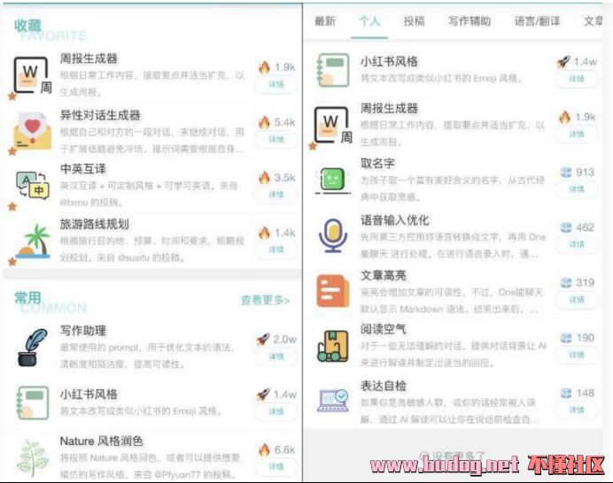Click the 查看更多 link in 常用 section

(x=265, y=300)
